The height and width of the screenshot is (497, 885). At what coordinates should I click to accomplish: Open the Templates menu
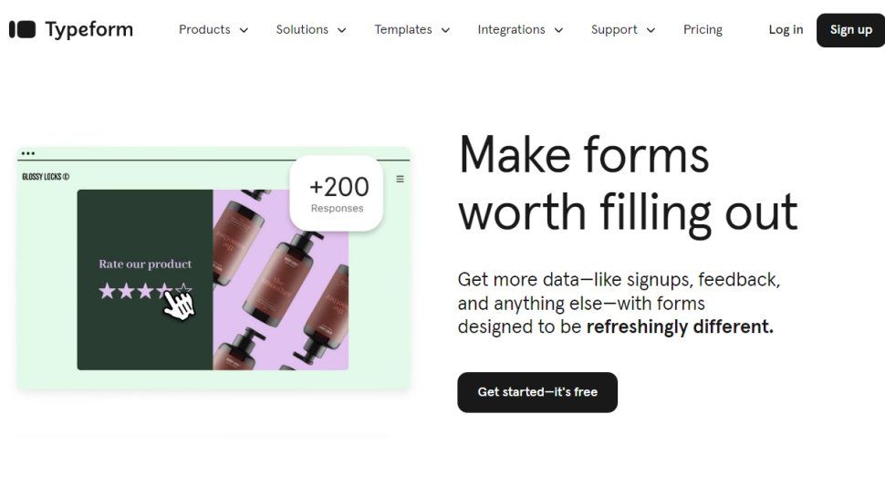(412, 29)
